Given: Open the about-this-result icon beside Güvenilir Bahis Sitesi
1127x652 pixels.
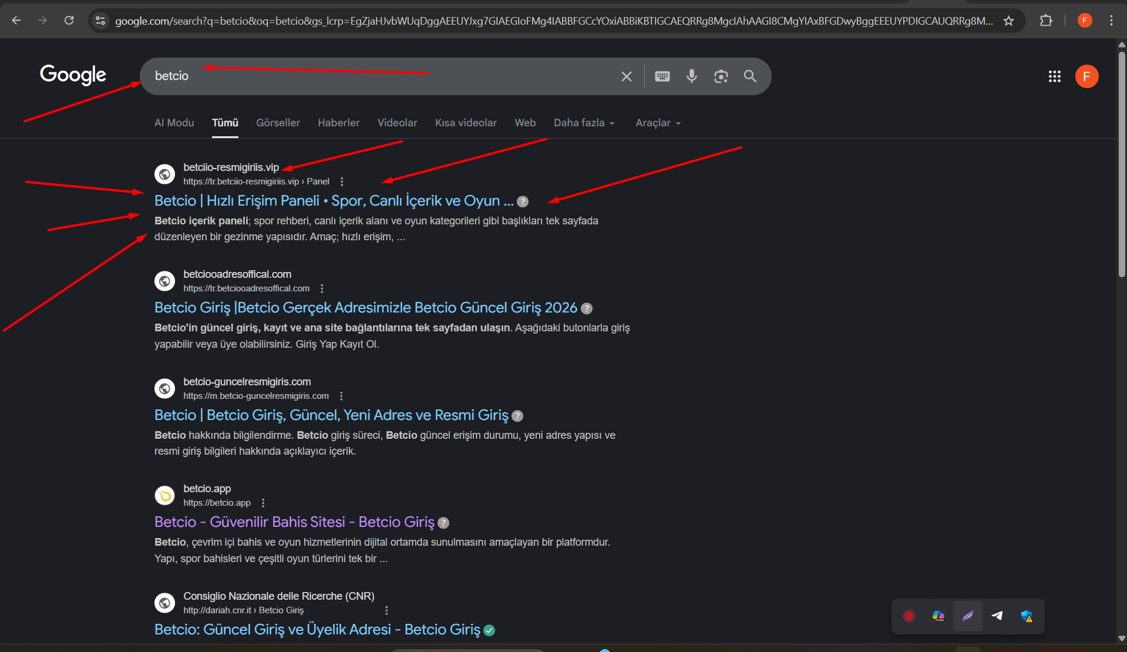Looking at the screenshot, I should pyautogui.click(x=443, y=523).
